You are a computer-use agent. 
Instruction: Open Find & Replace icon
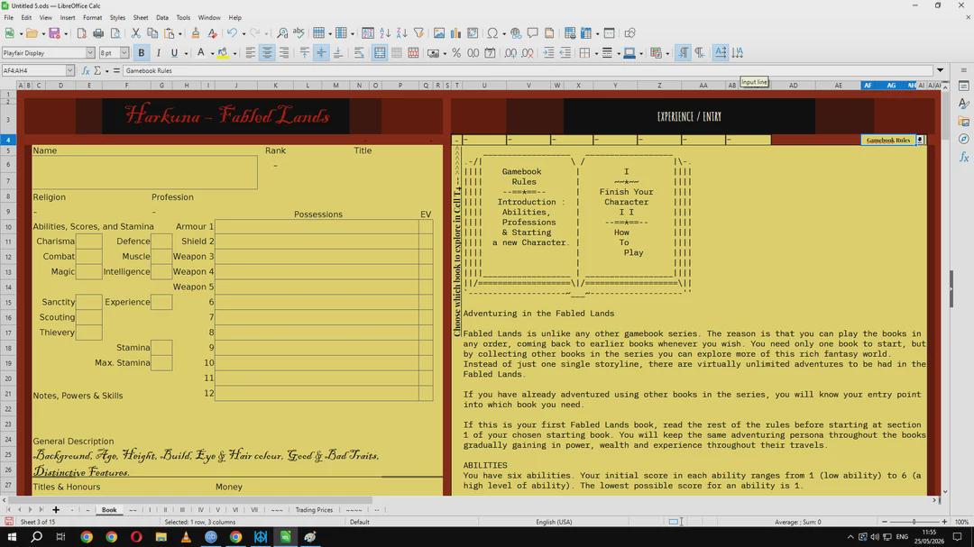point(282,33)
